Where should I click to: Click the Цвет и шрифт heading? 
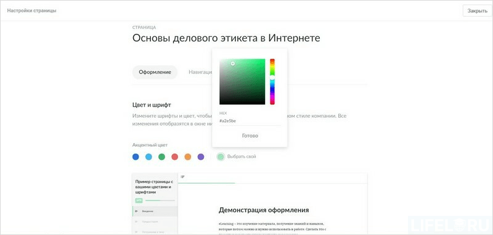pos(152,105)
